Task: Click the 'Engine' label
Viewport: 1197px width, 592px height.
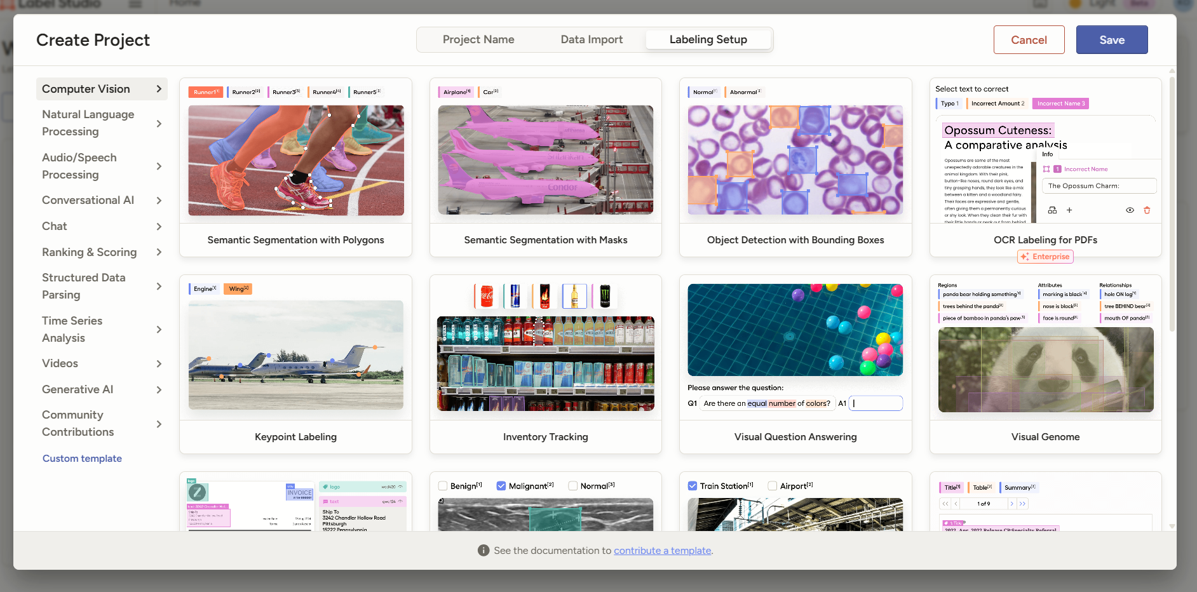Action: tap(204, 289)
